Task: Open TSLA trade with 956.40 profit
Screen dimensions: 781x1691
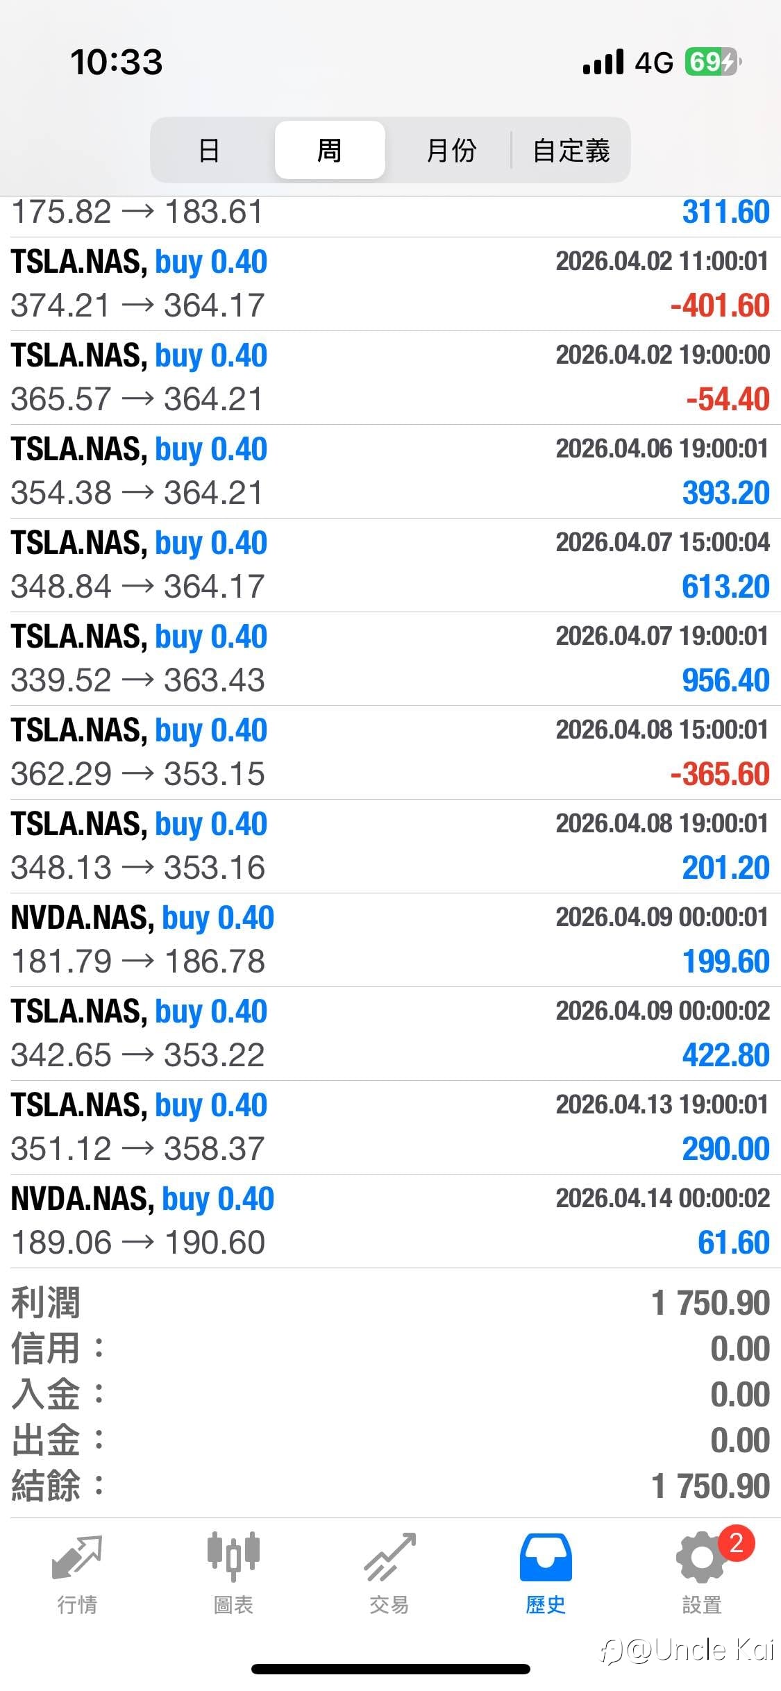Action: [x=390, y=659]
